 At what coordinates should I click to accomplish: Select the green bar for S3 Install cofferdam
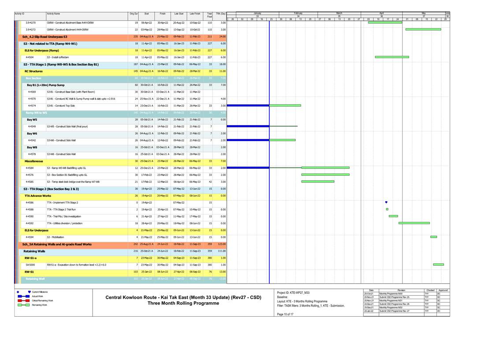tap(391, 57)
